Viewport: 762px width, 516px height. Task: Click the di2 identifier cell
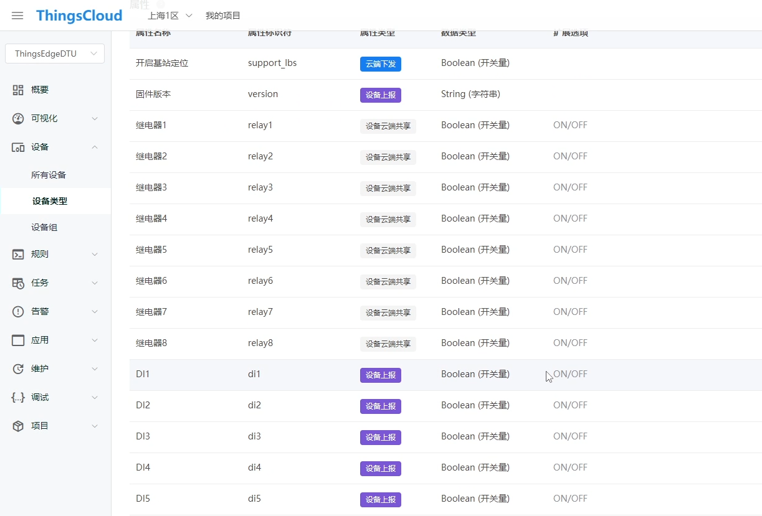254,405
